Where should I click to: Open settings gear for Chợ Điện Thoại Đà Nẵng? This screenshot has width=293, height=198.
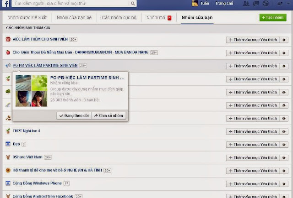click(x=284, y=53)
